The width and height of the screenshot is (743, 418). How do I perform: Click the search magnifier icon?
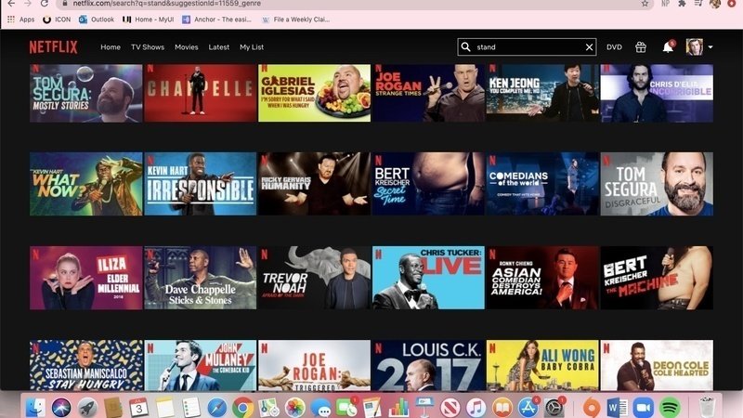[466, 47]
